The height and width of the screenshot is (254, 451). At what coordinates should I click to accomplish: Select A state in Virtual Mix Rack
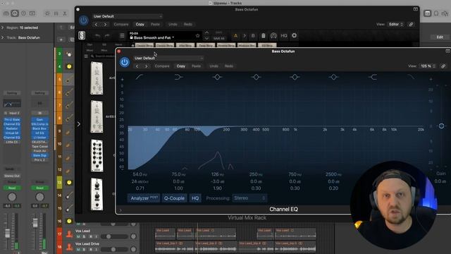pos(235,36)
